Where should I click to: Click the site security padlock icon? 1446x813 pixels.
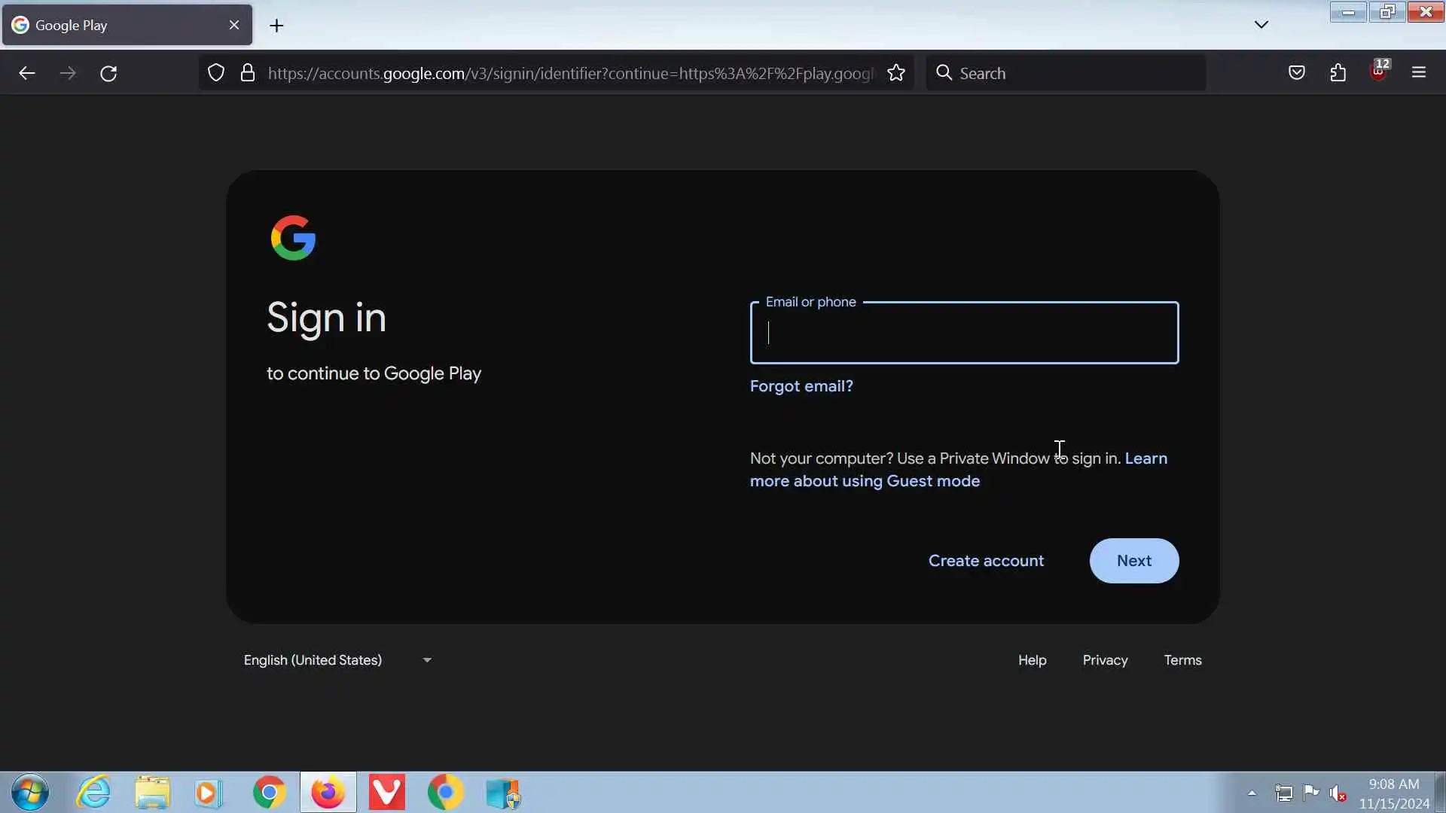pyautogui.click(x=248, y=73)
